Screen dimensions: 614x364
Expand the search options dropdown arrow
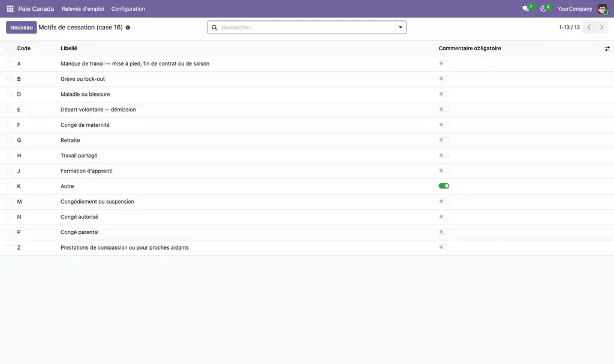pyautogui.click(x=401, y=28)
